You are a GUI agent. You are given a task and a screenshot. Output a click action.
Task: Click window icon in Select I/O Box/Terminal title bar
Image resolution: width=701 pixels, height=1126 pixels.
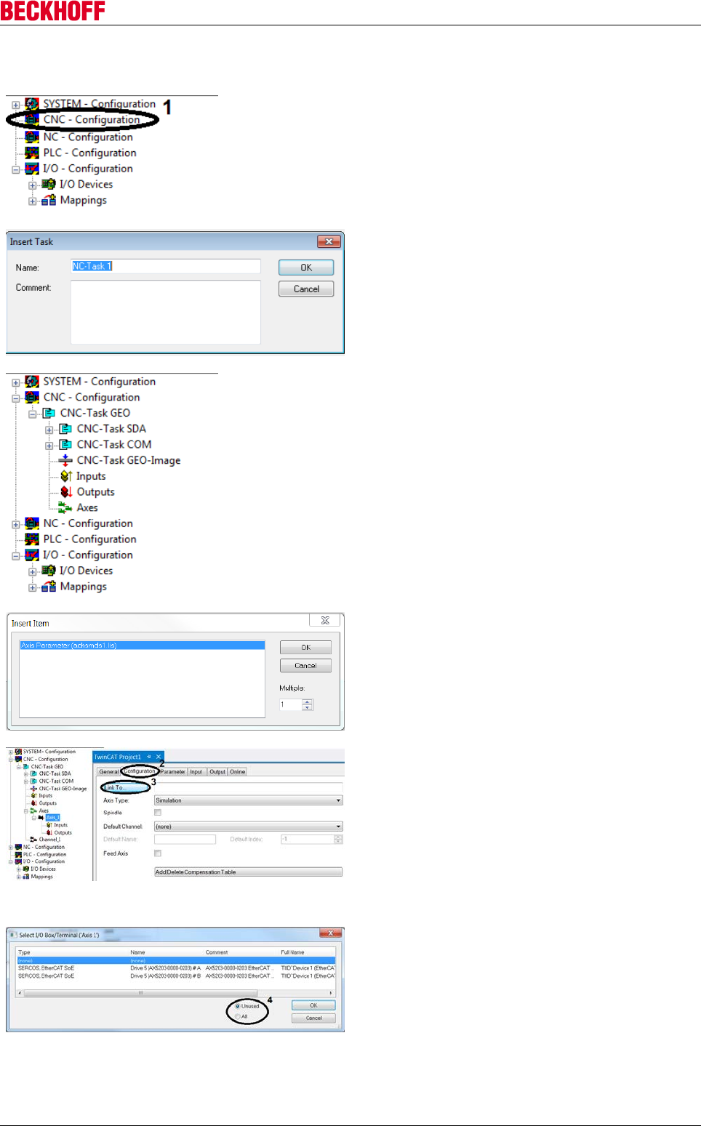(x=13, y=935)
